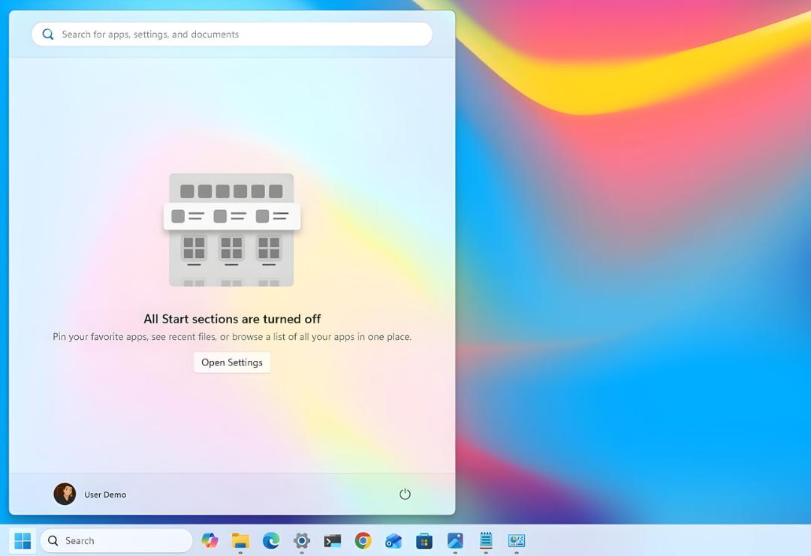Launch Google Chrome from the taskbar
Viewport: 811px width, 556px height.
[x=363, y=540]
